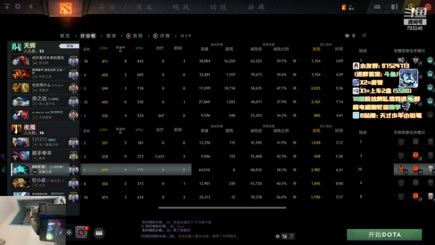Image resolution: width=435 pixels, height=245 pixels.
Task: Click the Dire 夜魇 team emblem
Action: tap(16, 129)
